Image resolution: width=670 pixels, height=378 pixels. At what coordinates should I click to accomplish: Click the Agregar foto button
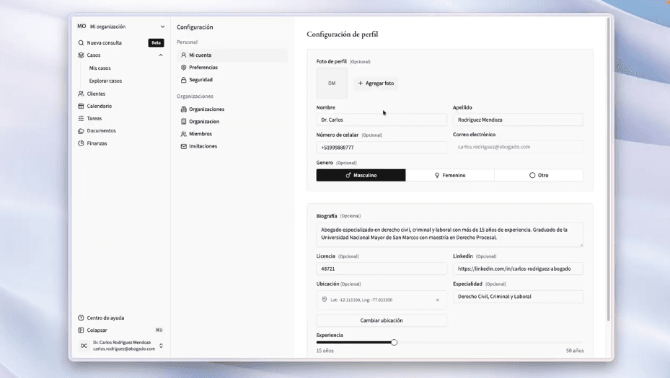376,84
